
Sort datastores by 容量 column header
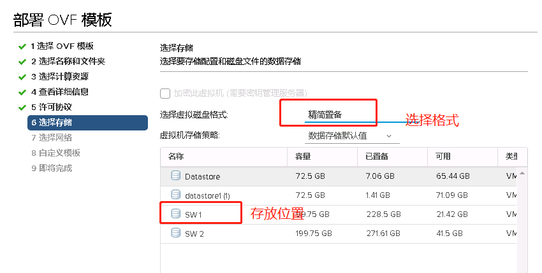click(303, 157)
